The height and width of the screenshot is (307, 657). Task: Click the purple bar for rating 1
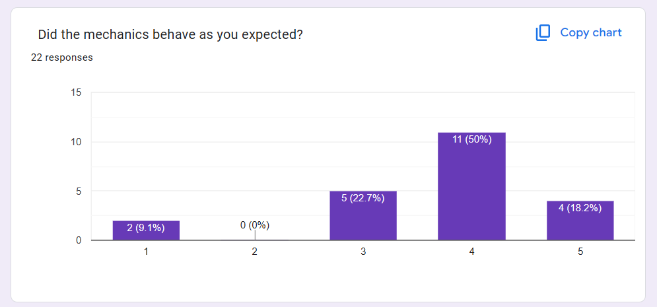point(146,234)
